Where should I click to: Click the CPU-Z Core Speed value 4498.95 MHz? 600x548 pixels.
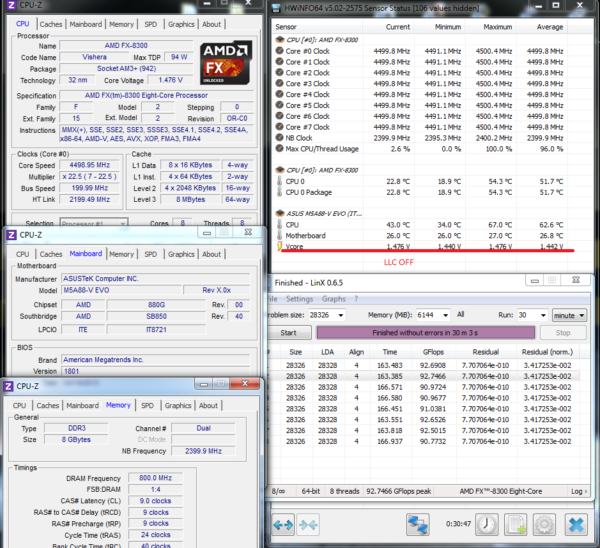pos(89,165)
